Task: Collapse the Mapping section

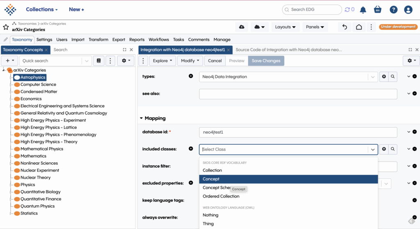Action: pos(142,119)
